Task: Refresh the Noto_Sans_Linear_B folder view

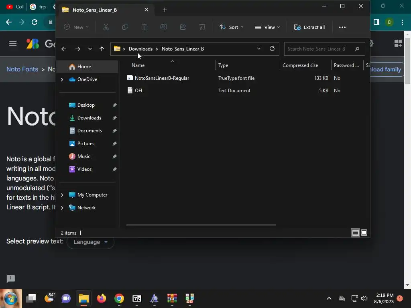Action: [272, 49]
